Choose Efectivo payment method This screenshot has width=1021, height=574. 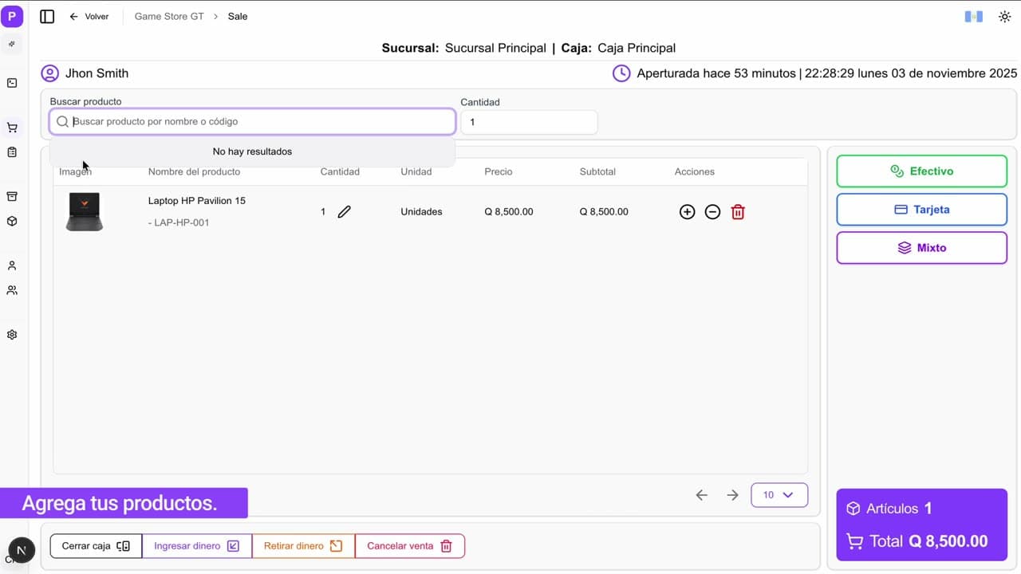click(x=922, y=171)
